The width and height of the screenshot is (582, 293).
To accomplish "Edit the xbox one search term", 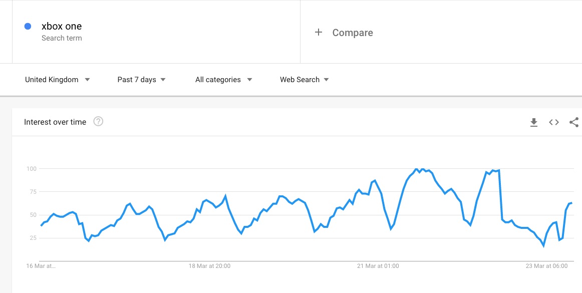I will 62,27.
